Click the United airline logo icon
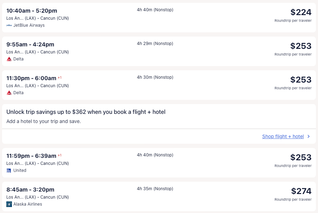 tap(9, 170)
